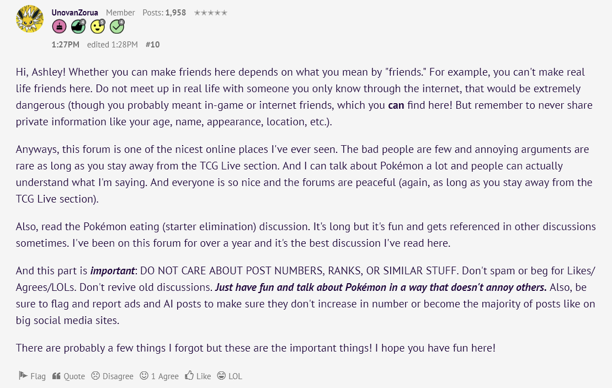Open the #10 post permalink
The height and width of the screenshot is (388, 612).
click(153, 45)
